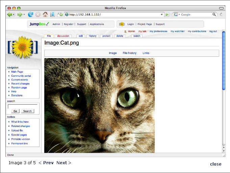
Task: Jump to the Links section link
Action: coord(146,53)
